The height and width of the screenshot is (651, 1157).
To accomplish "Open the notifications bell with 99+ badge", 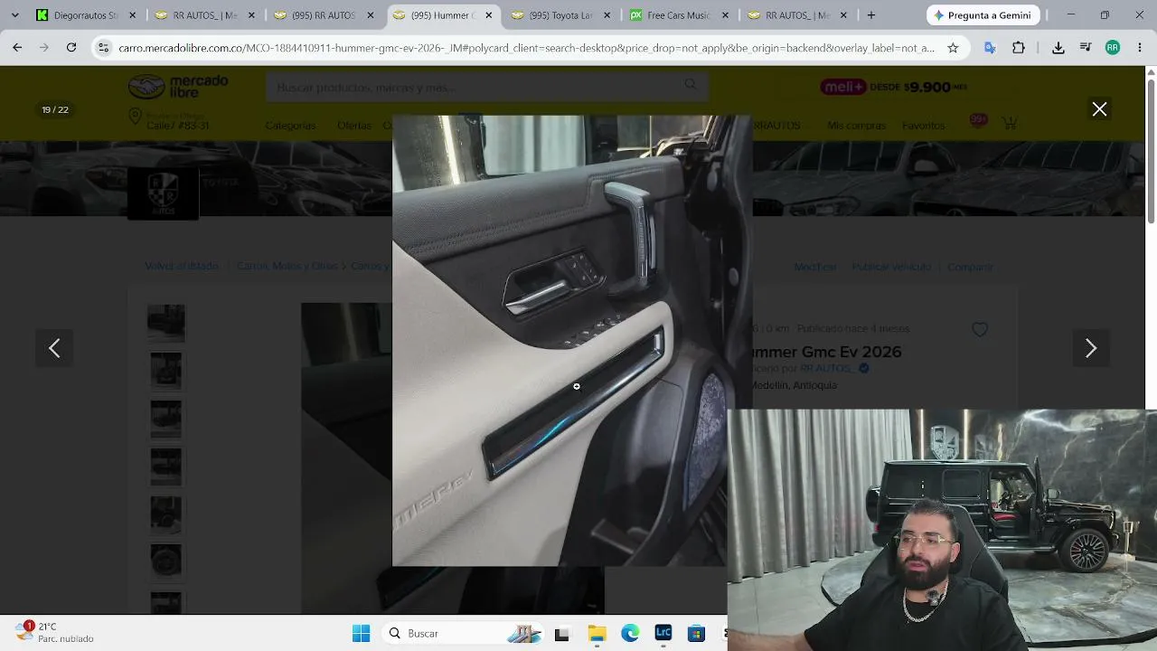I will point(977,121).
